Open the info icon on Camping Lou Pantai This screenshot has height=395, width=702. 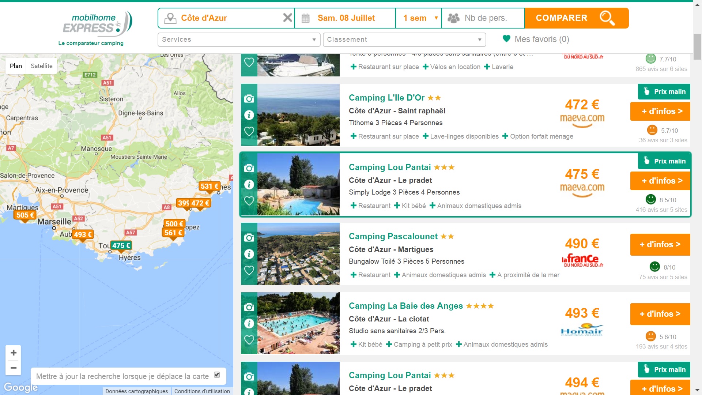point(249,184)
